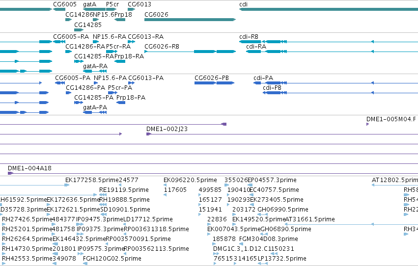Click feature 185878
Image resolution: width=418 pixels, height=266 pixels.
pyautogui.click(x=224, y=239)
